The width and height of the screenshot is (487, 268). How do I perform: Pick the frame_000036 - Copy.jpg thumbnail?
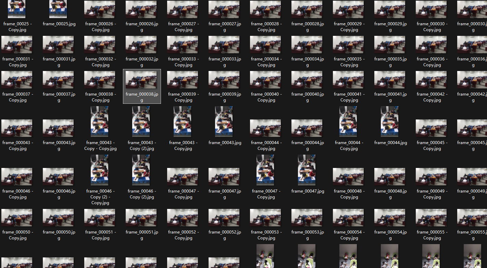coord(431,44)
